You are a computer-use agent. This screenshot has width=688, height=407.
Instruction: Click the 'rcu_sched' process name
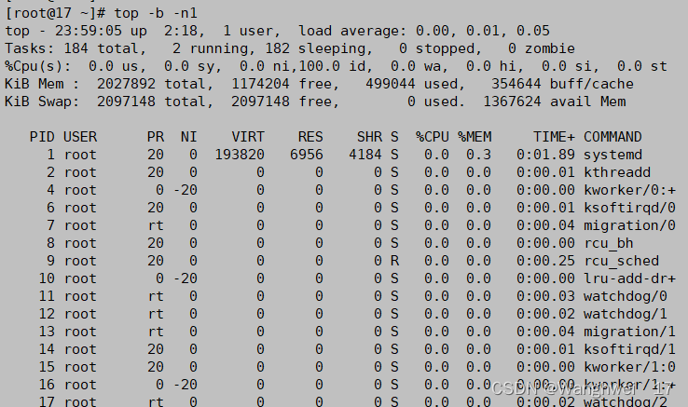point(621,261)
